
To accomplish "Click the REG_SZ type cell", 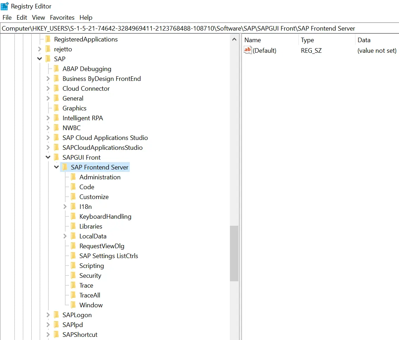I will (x=311, y=50).
